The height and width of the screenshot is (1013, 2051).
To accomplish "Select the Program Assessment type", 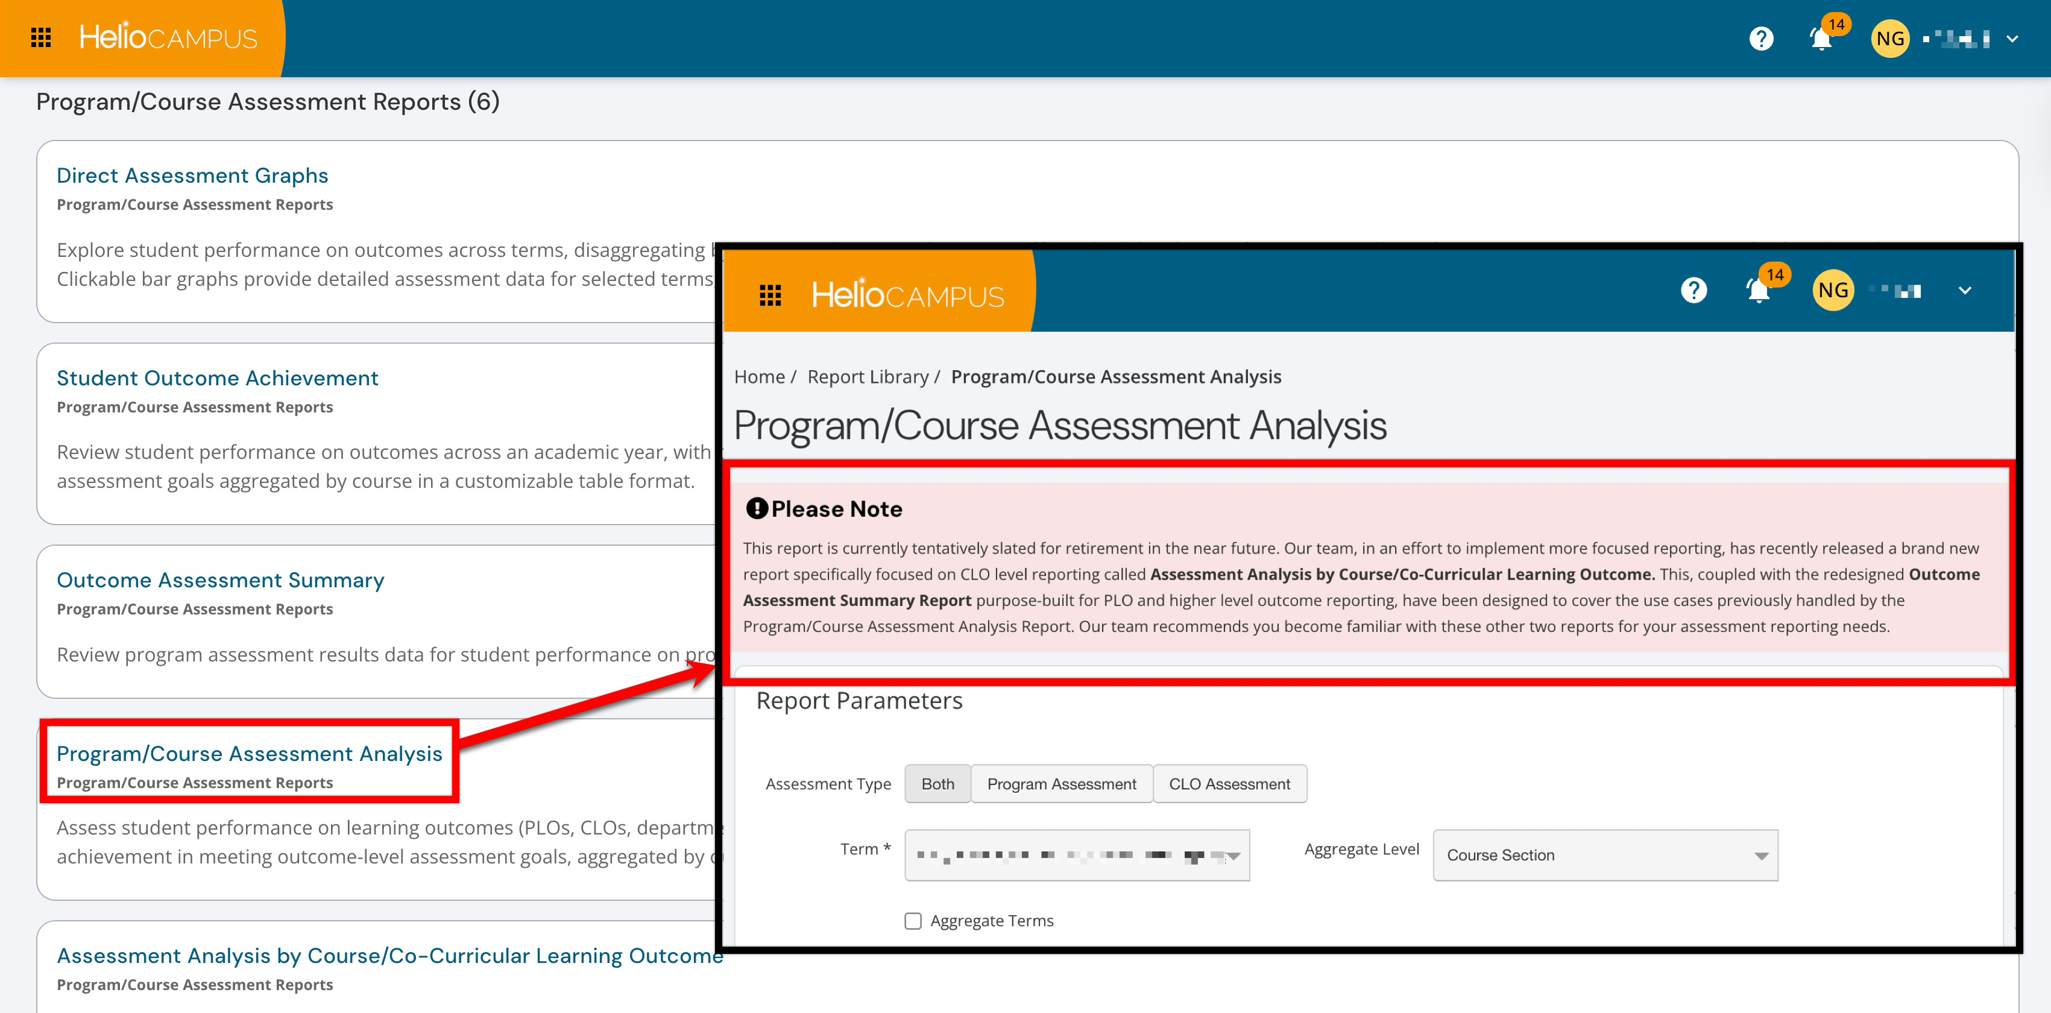I will (x=1062, y=784).
